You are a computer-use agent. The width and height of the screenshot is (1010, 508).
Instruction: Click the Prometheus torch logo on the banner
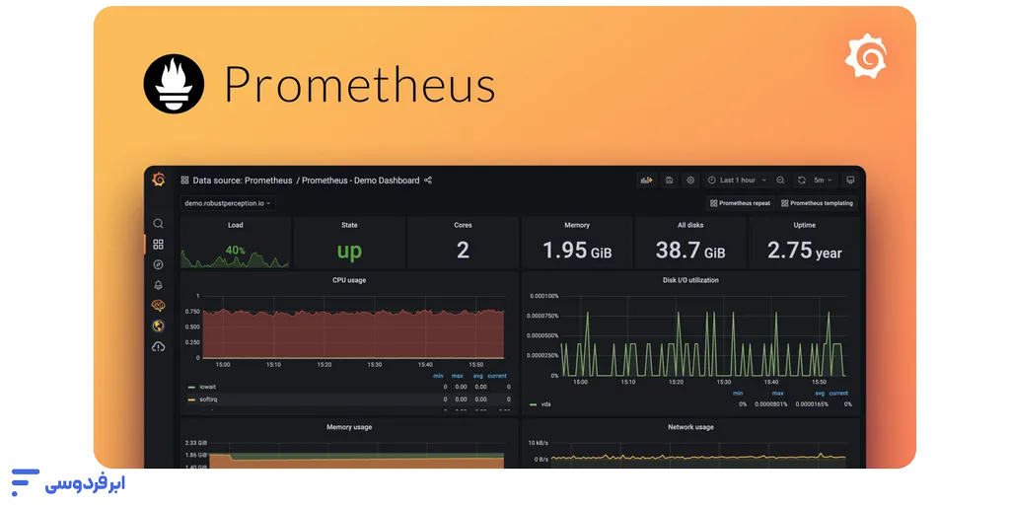point(174,84)
